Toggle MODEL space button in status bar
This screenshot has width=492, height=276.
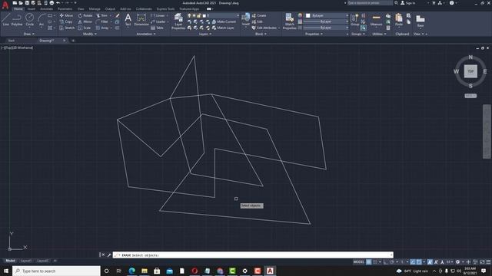359,262
